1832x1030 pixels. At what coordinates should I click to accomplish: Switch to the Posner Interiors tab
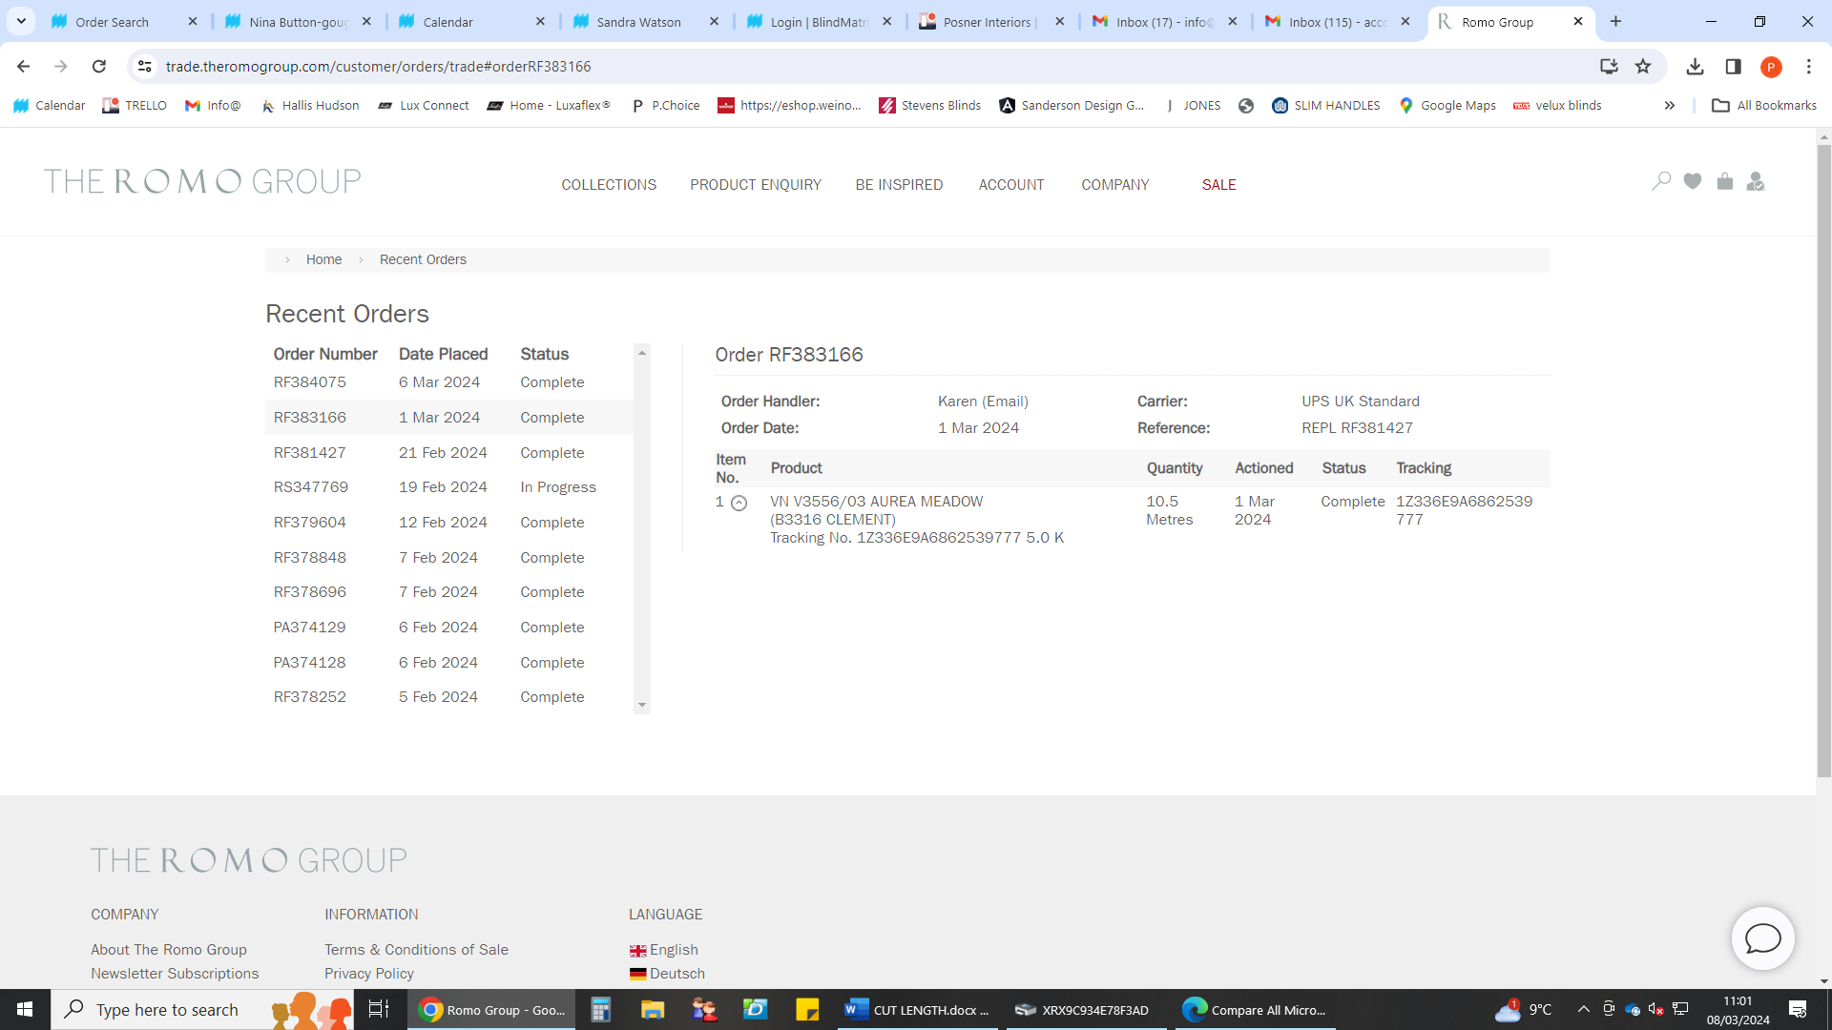(x=988, y=22)
